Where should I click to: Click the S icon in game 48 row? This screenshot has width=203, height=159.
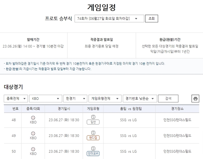[x=93, y=117]
